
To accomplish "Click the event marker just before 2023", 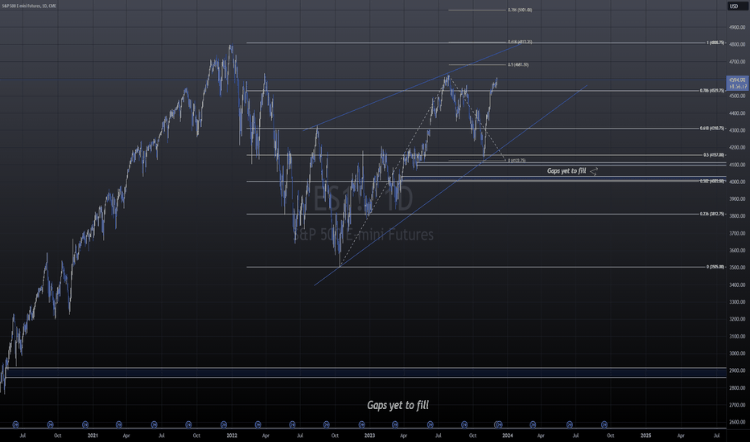I will (x=361, y=424).
